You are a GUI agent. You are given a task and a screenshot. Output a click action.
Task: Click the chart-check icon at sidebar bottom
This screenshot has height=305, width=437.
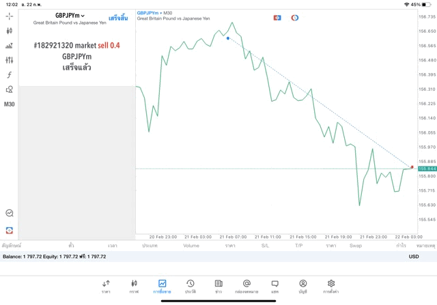pos(9,214)
